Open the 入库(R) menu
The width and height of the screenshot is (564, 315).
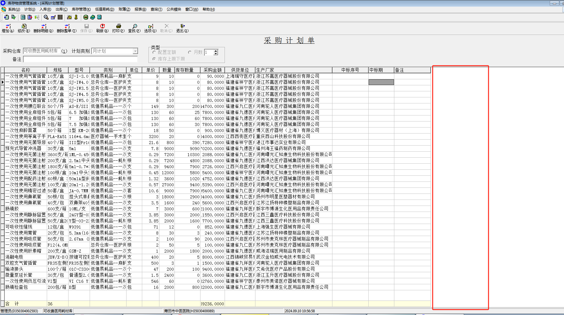[45, 9]
